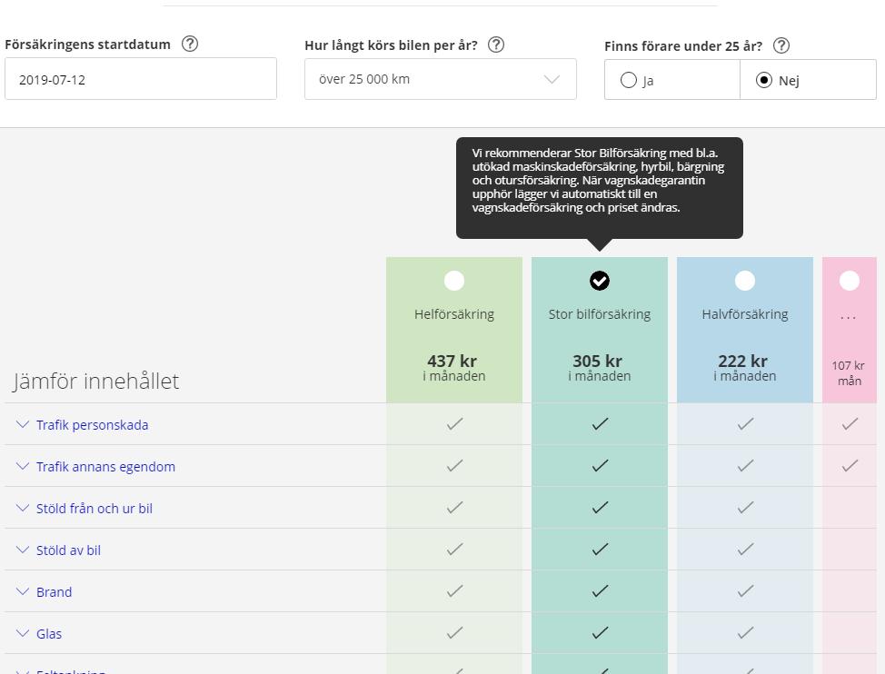Expand the Brand row
Image resolution: width=885 pixels, height=674 pixels.
pyautogui.click(x=55, y=591)
